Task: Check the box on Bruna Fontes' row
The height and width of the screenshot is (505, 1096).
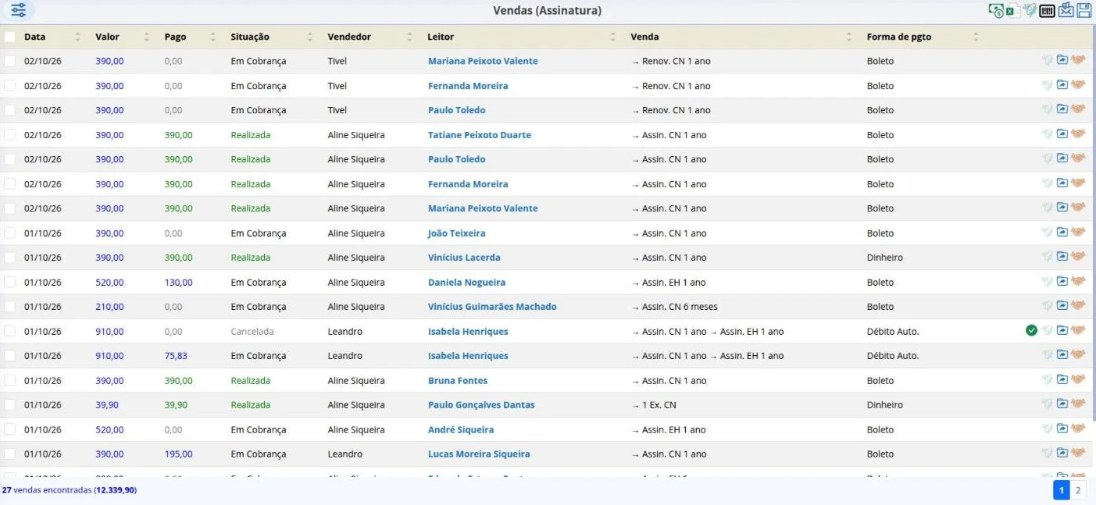Action: (9, 380)
